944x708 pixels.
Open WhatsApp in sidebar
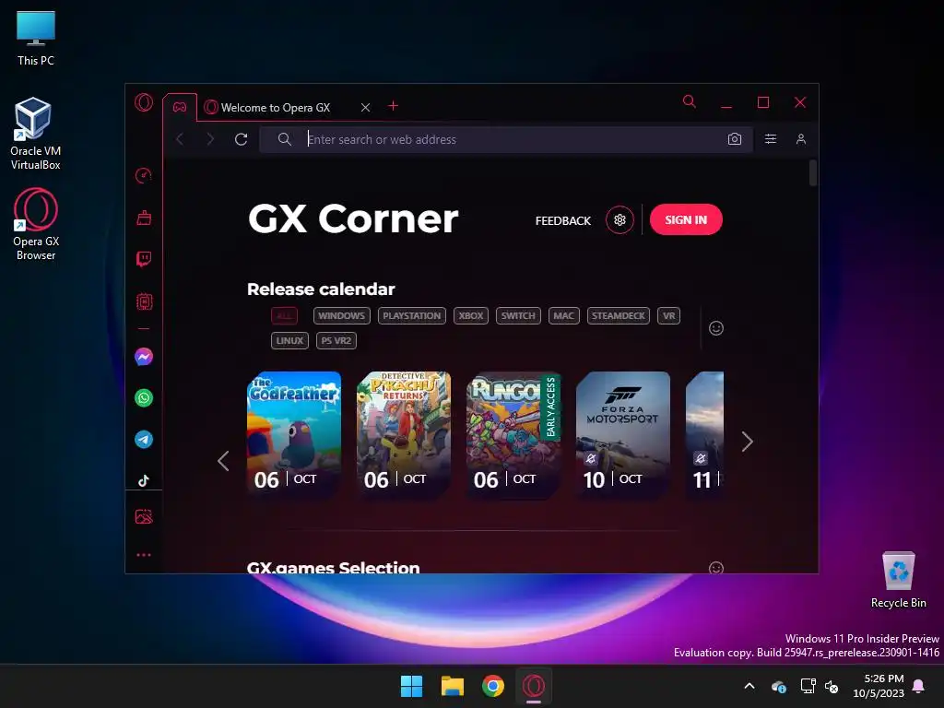[x=143, y=398]
